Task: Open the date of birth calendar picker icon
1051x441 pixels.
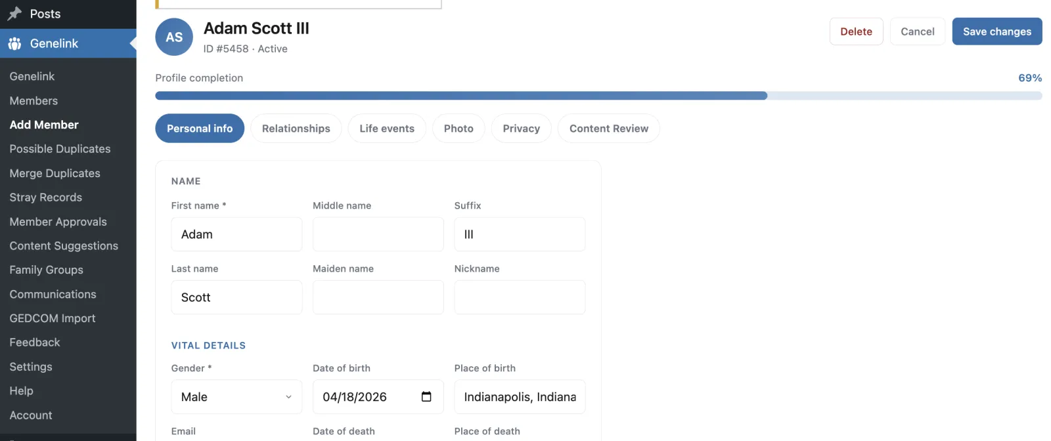Action: click(426, 396)
